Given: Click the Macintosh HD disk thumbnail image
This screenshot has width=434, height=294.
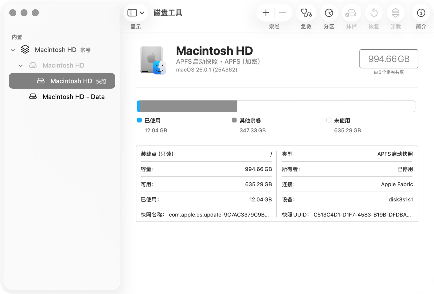Looking at the screenshot, I should (153, 60).
